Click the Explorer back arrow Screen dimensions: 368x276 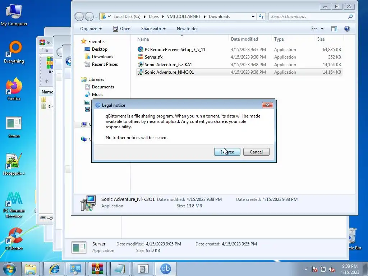[79, 17]
